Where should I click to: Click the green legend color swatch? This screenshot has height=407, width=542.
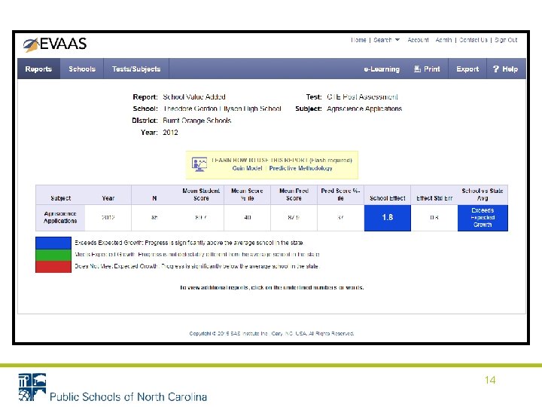pos(53,255)
